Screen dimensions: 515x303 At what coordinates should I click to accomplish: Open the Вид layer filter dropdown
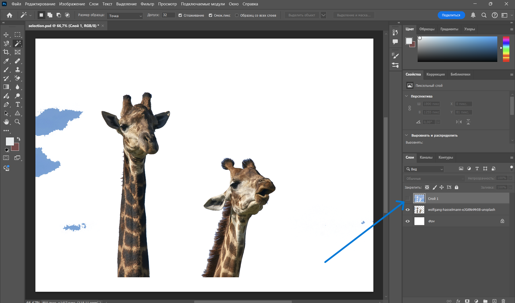[424, 169]
